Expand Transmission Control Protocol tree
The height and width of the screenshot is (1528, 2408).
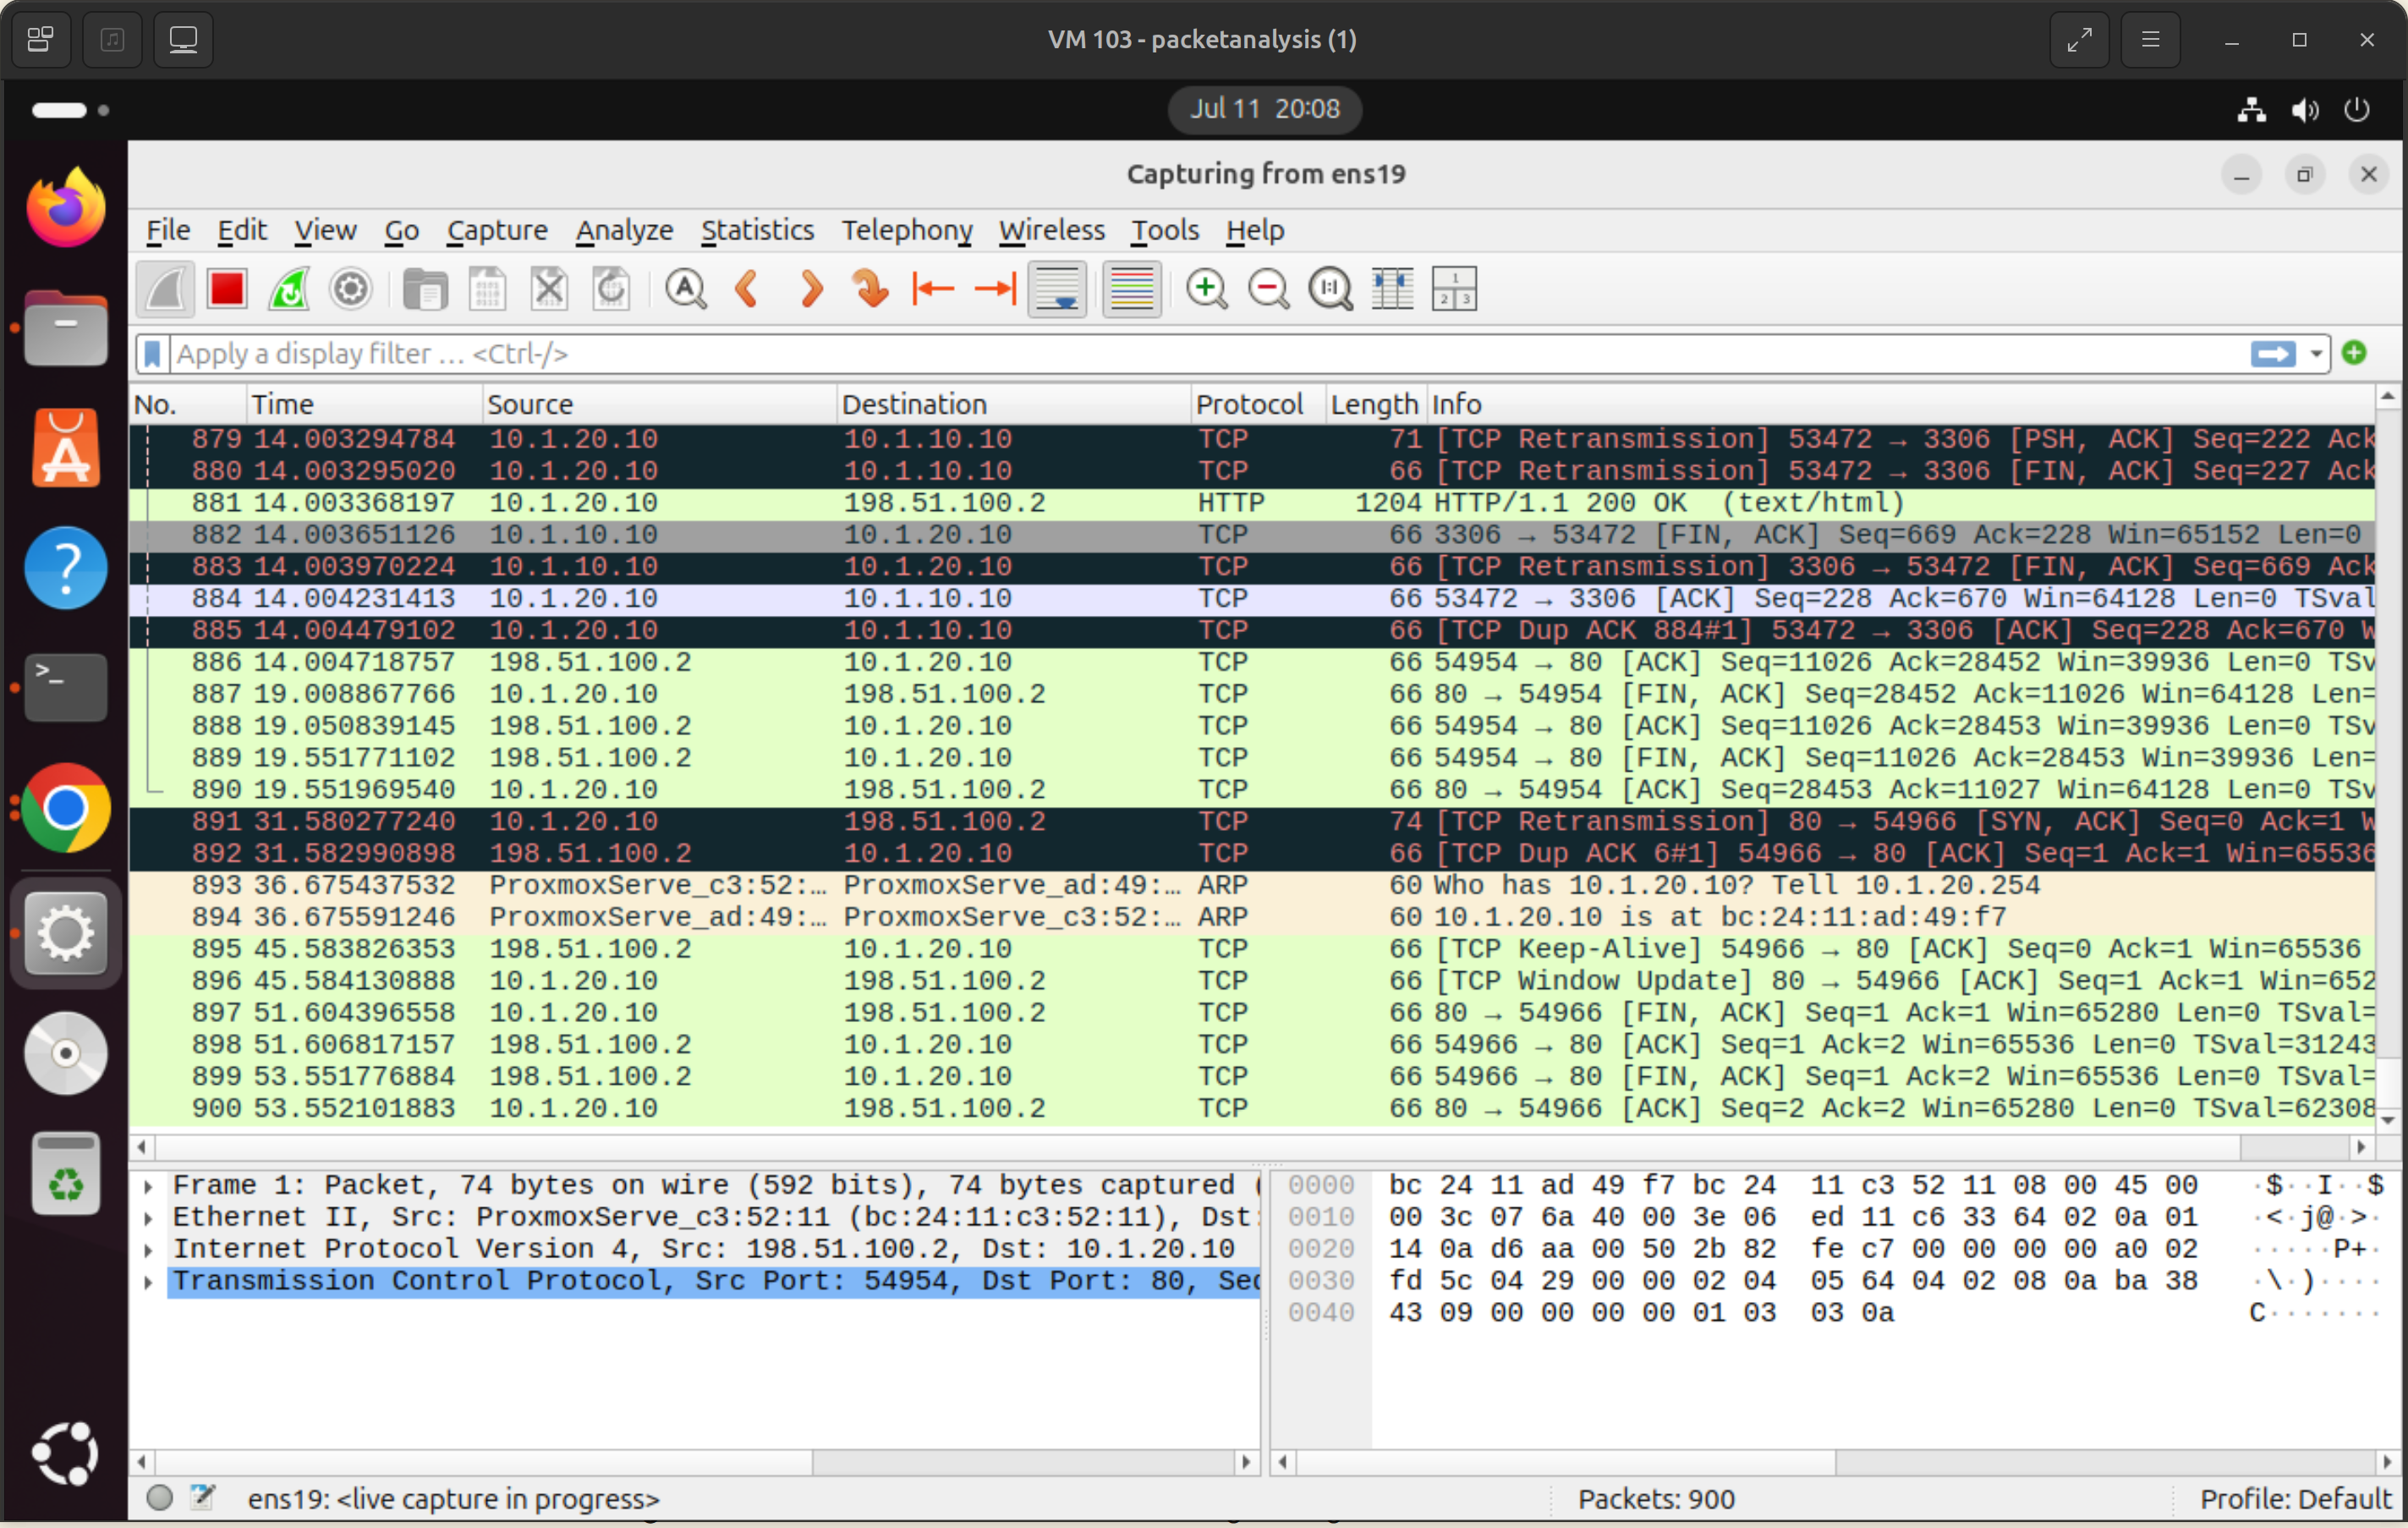pos(148,1282)
